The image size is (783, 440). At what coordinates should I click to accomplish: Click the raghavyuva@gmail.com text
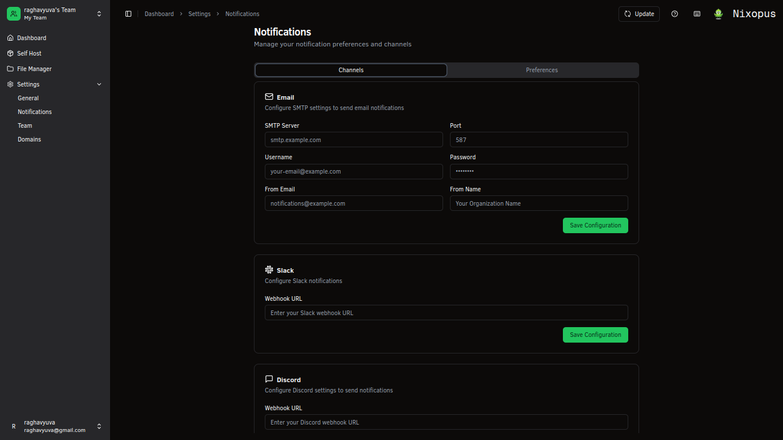[54, 430]
